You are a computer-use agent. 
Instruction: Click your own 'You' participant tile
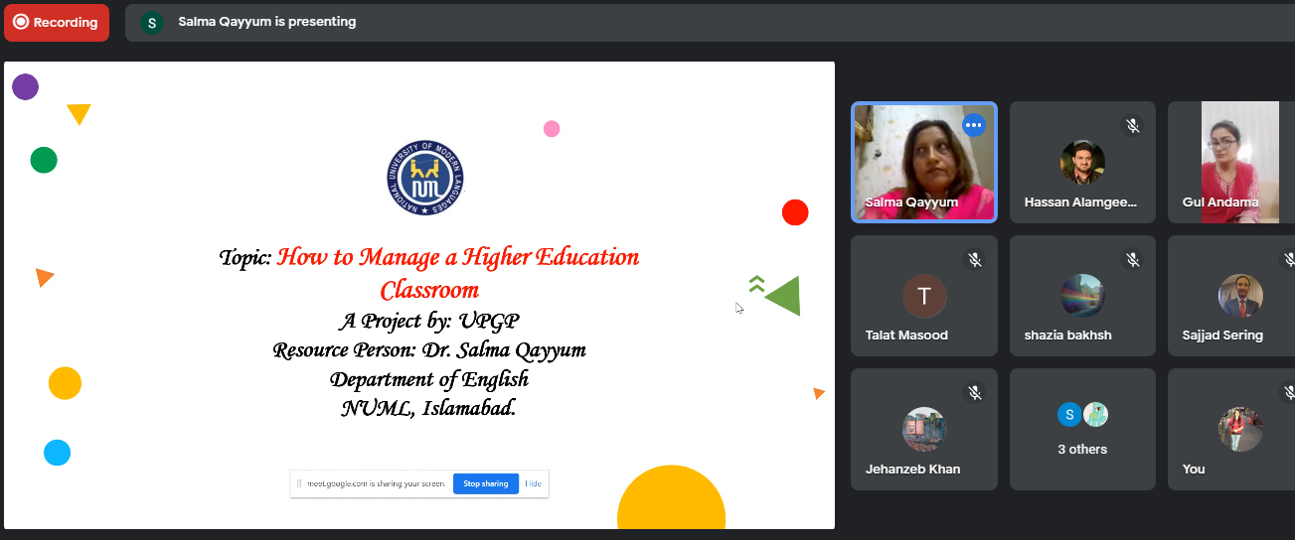1232,430
